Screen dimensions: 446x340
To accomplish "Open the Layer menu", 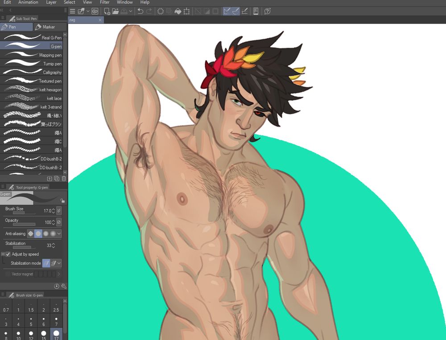I will click(x=51, y=2).
